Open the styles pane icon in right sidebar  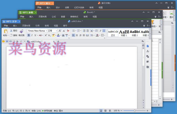coord(148,51)
